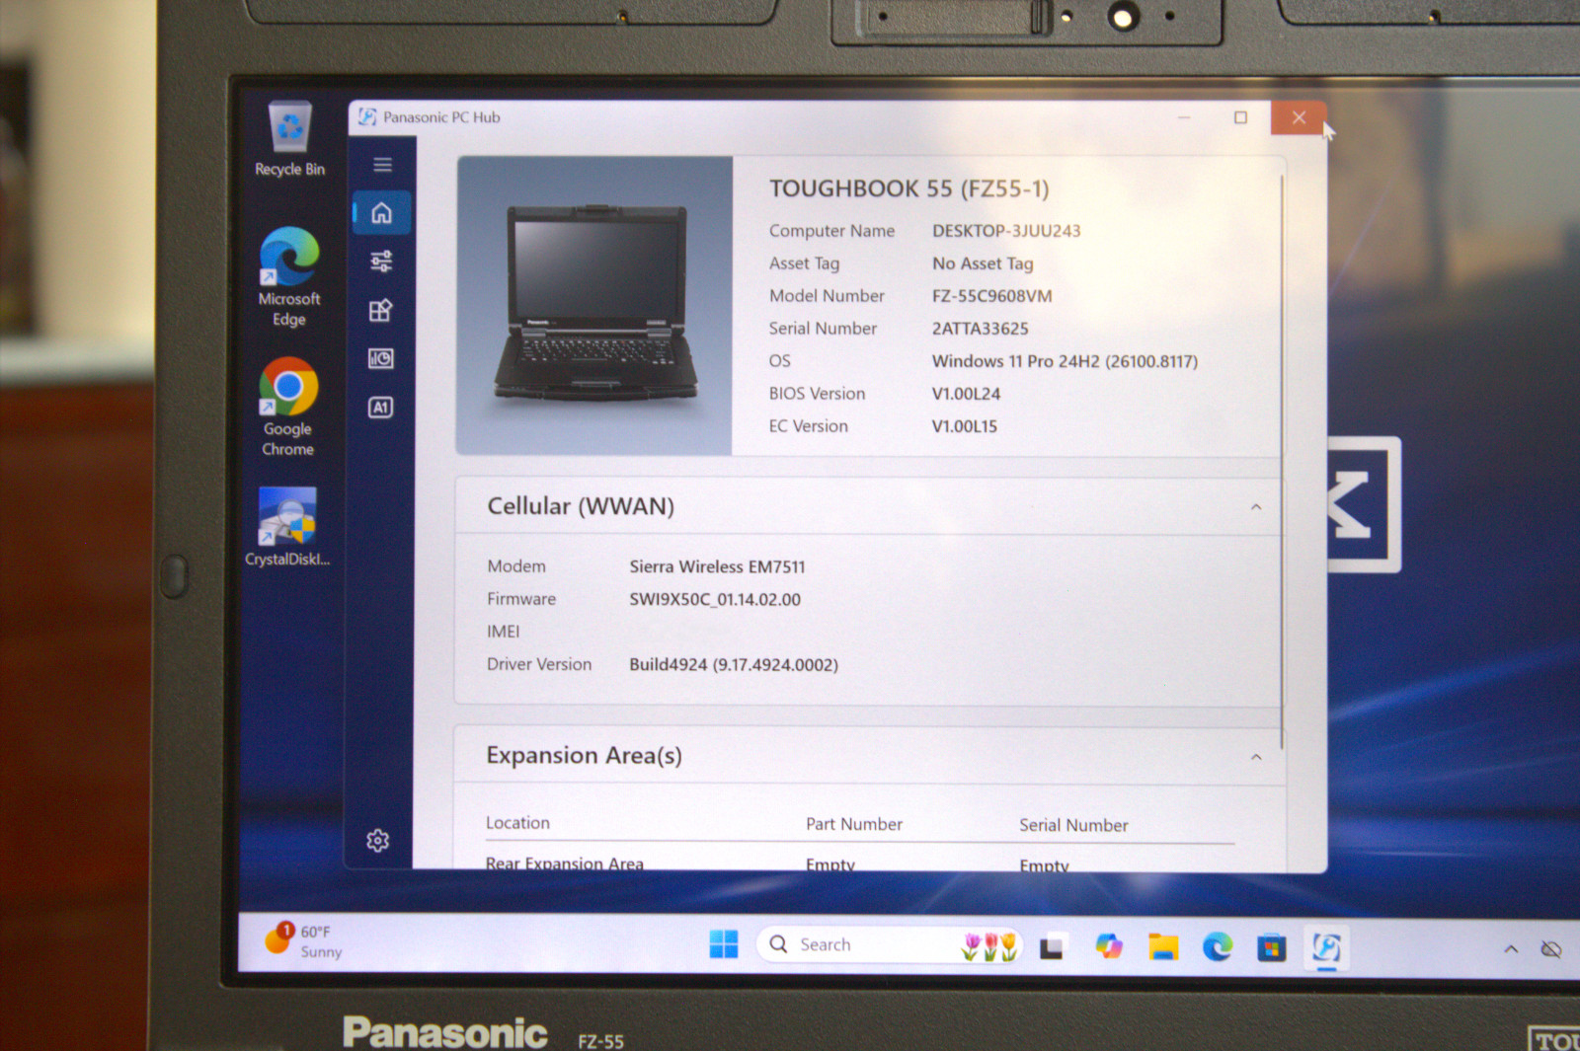This screenshot has height=1051, width=1580.
Task: Open the Windows Start button
Action: pyautogui.click(x=724, y=944)
